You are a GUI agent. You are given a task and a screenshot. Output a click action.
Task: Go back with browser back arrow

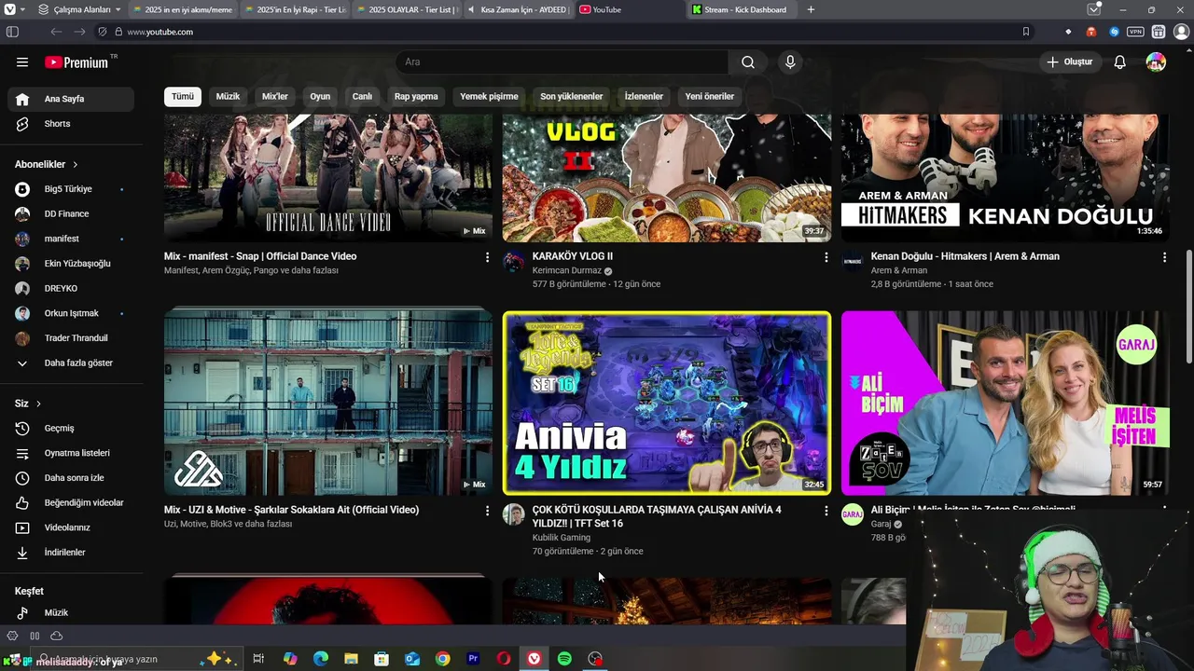pyautogui.click(x=56, y=32)
